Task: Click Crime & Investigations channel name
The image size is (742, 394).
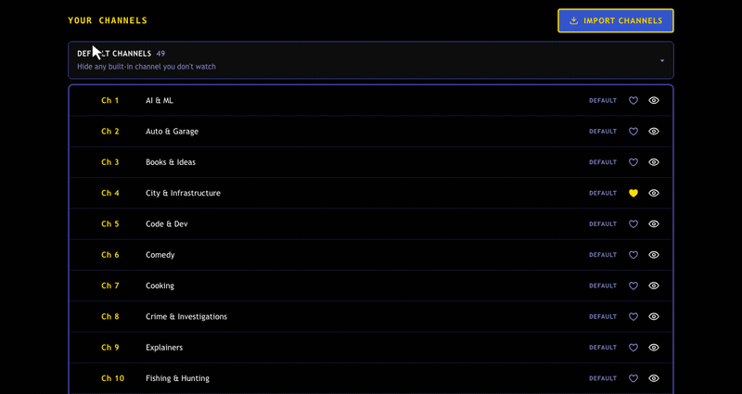Action: click(x=186, y=316)
